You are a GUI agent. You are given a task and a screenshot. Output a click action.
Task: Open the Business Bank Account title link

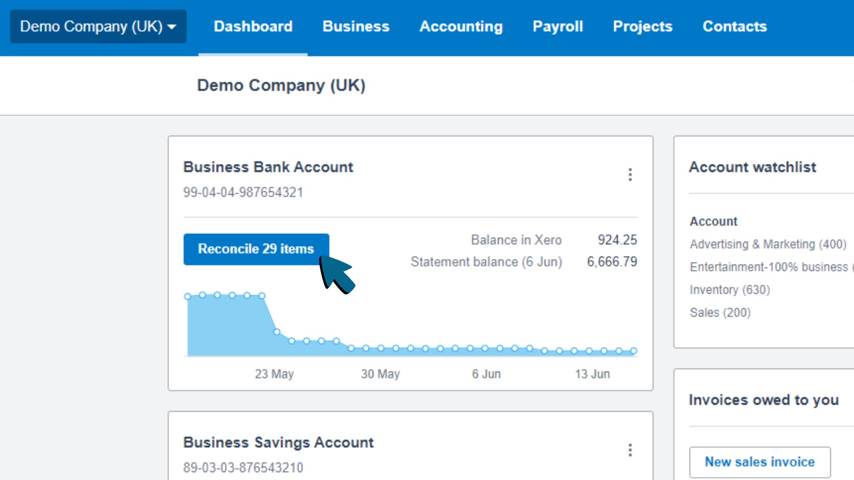click(268, 167)
